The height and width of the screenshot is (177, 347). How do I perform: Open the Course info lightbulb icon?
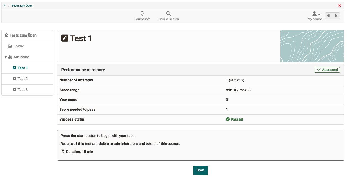[x=142, y=14]
